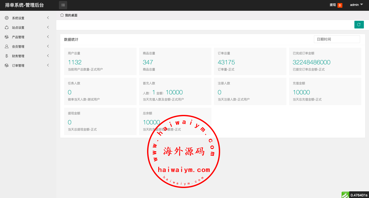Click the home icon in breadcrumb
The image size is (369, 198).
point(62,15)
